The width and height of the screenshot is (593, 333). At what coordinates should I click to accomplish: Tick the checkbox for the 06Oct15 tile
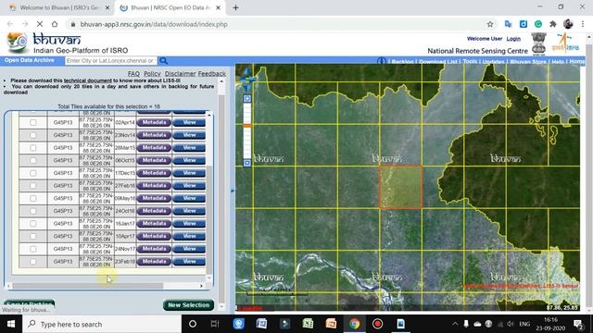click(x=33, y=160)
